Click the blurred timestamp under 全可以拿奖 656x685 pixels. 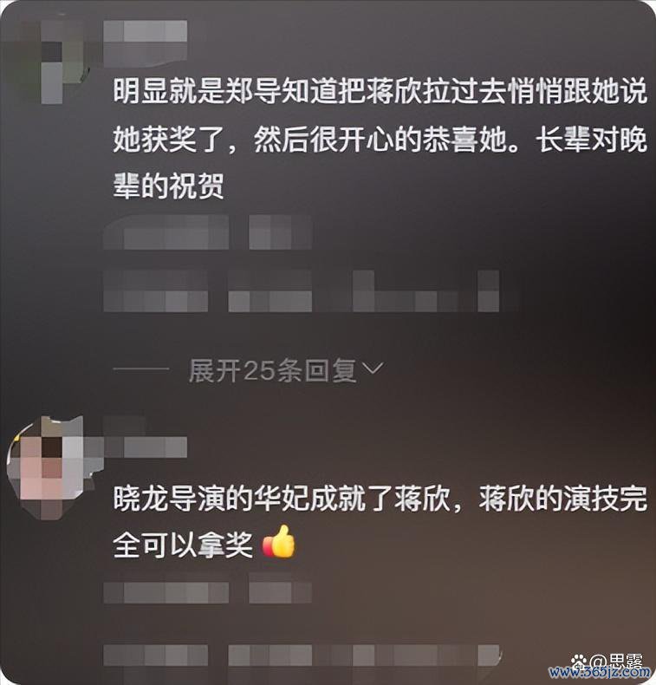(166, 592)
